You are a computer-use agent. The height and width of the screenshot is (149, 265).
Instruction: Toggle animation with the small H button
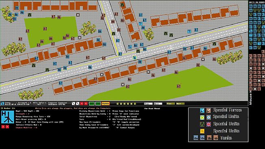(x=131, y=103)
